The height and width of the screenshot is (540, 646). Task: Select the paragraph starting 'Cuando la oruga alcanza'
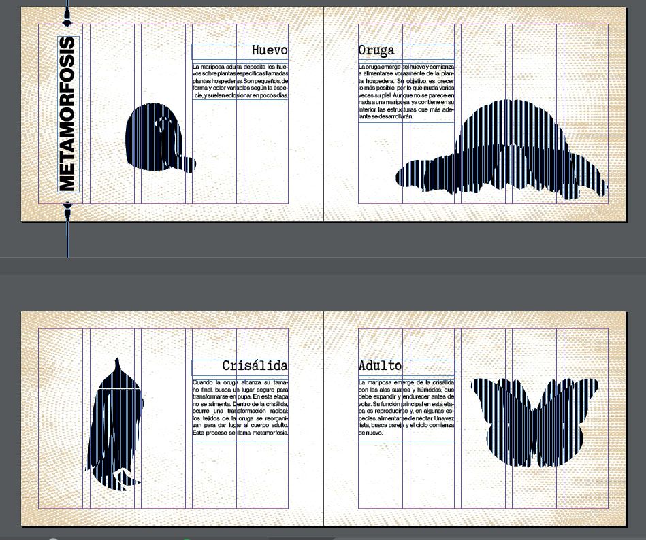pyautogui.click(x=240, y=407)
